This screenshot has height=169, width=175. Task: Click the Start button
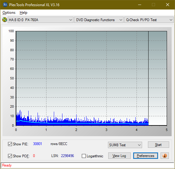click(x=158, y=145)
